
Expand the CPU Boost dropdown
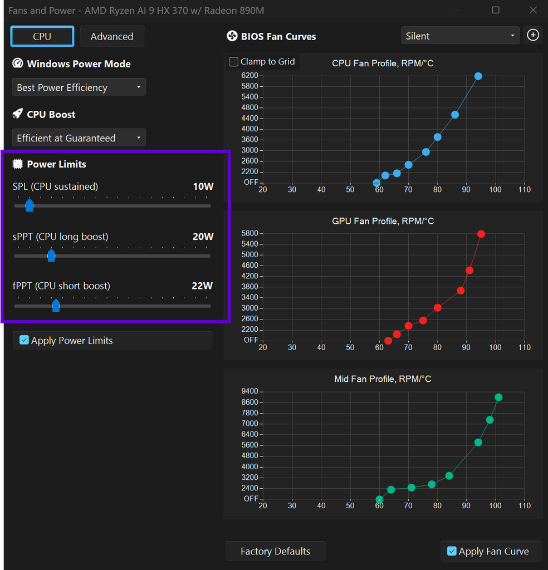pos(79,138)
